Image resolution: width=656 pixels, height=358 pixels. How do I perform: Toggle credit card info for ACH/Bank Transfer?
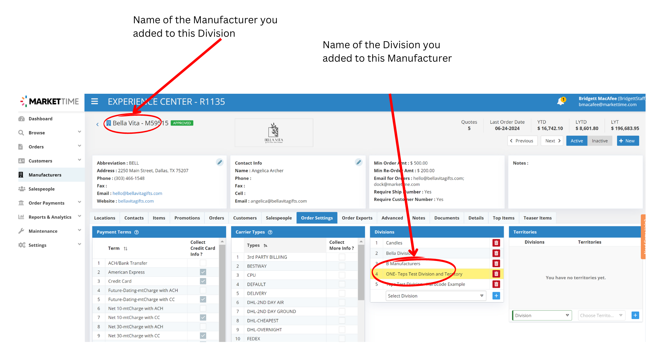click(x=203, y=263)
